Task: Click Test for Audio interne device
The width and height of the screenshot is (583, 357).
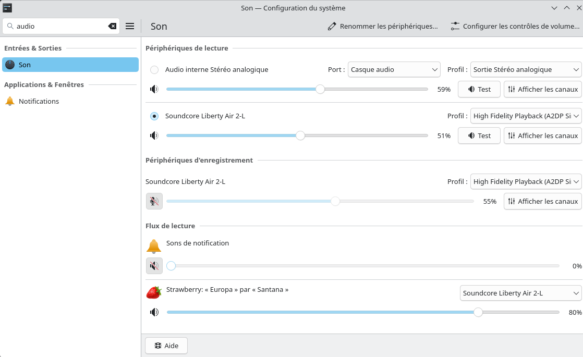Action: click(479, 89)
